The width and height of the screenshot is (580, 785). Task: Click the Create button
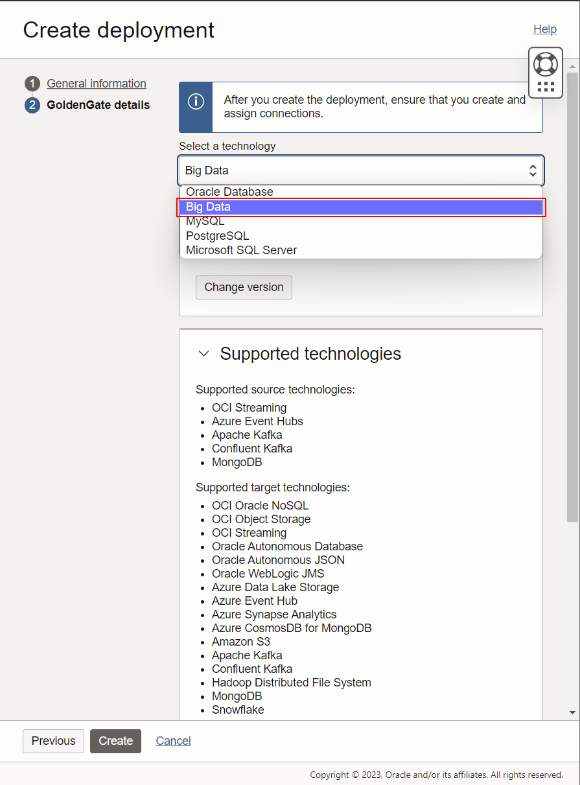115,741
